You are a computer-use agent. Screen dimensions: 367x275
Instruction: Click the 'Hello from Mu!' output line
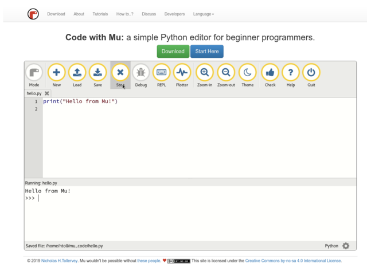(48, 191)
